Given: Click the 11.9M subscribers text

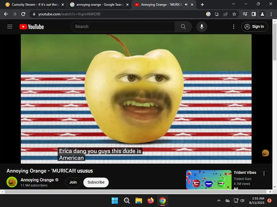Looking at the screenshot, I should (34, 185).
